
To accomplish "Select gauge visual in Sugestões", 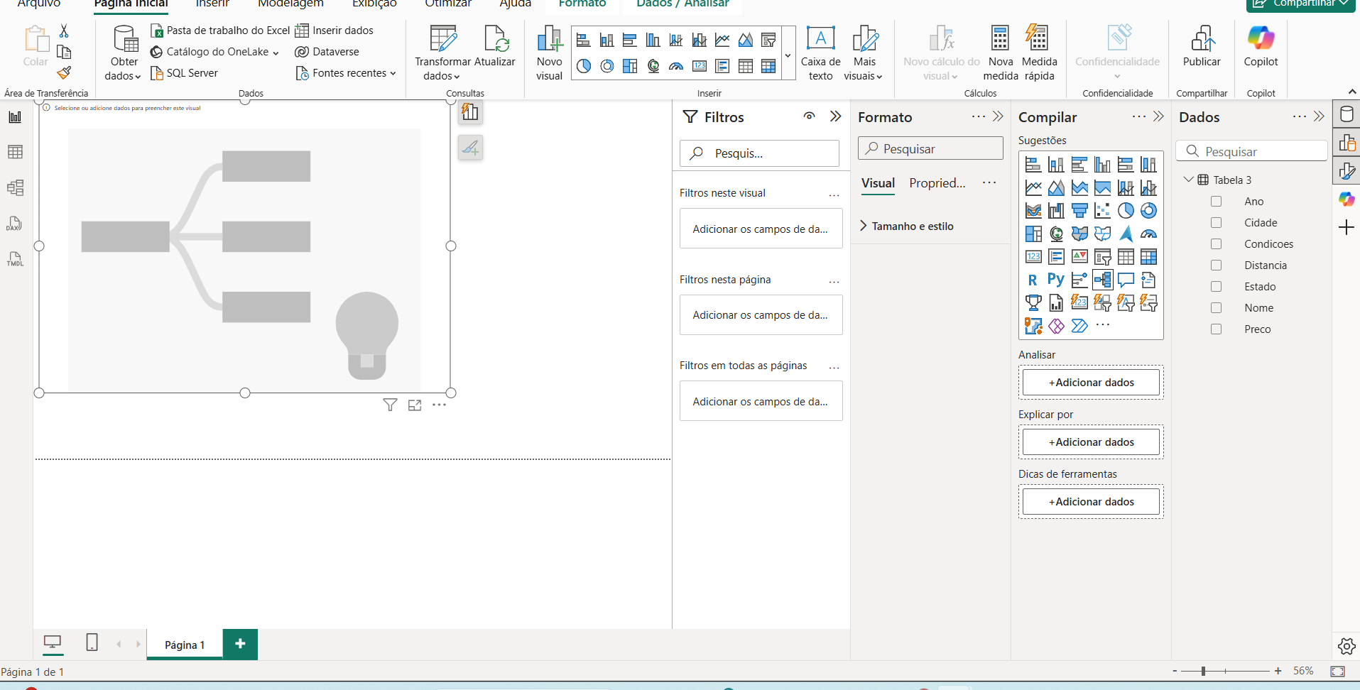I will tap(1148, 234).
